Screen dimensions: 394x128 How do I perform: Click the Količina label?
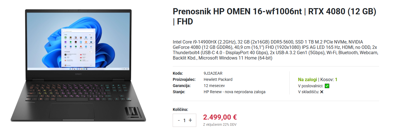point(180,109)
